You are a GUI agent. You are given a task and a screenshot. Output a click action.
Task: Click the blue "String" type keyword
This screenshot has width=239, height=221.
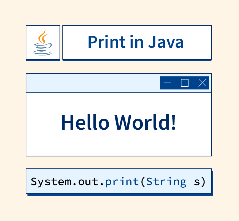[x=166, y=182]
